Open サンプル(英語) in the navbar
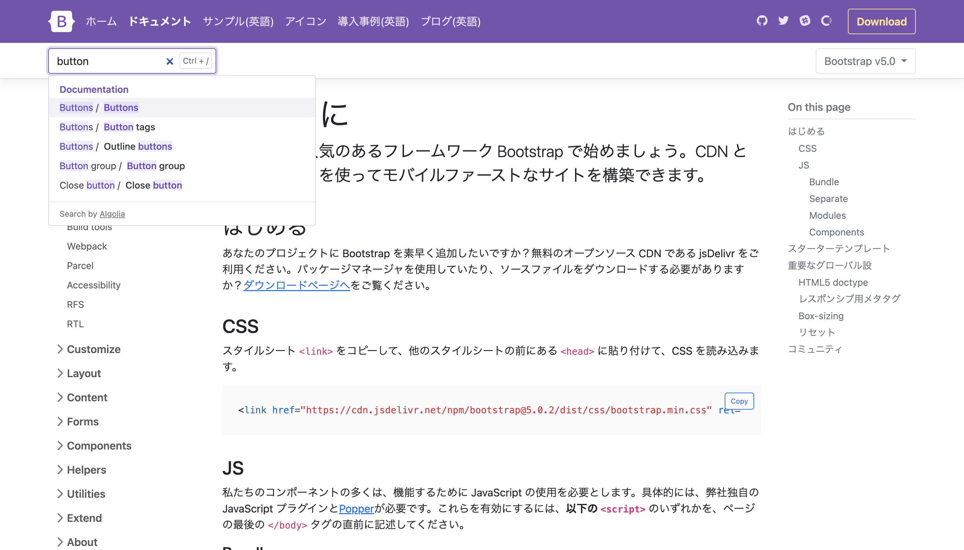This screenshot has width=964, height=550. pyautogui.click(x=238, y=21)
